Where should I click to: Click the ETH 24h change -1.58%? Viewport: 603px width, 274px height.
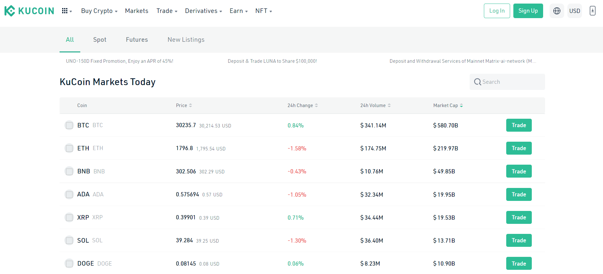point(297,148)
